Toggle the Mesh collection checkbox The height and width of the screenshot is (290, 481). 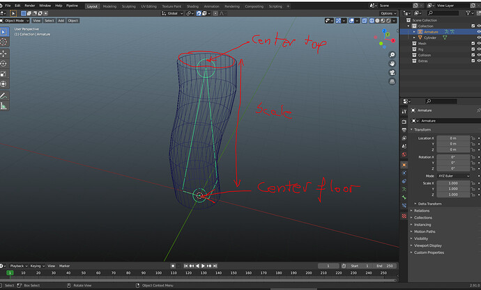point(473,43)
